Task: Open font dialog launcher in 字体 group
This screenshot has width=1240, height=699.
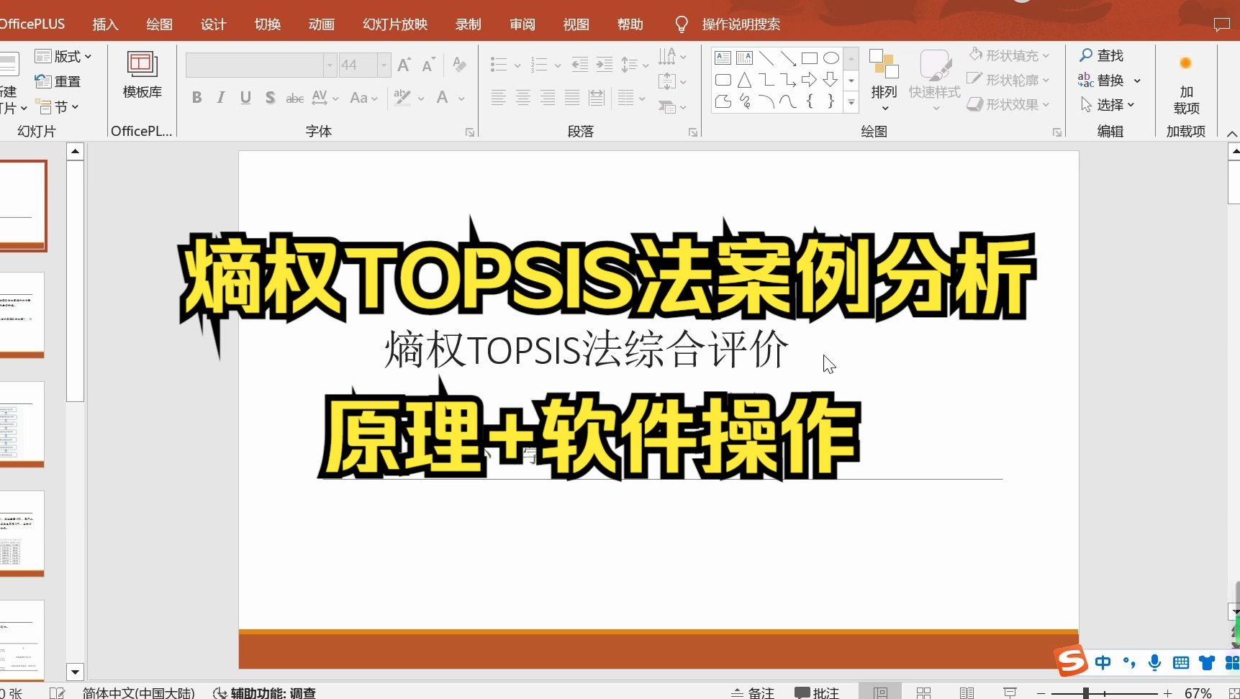Action: coord(470,132)
